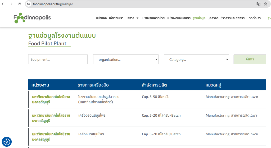
Task: Expand the บริการ menu arrow
Action: (x=137, y=18)
